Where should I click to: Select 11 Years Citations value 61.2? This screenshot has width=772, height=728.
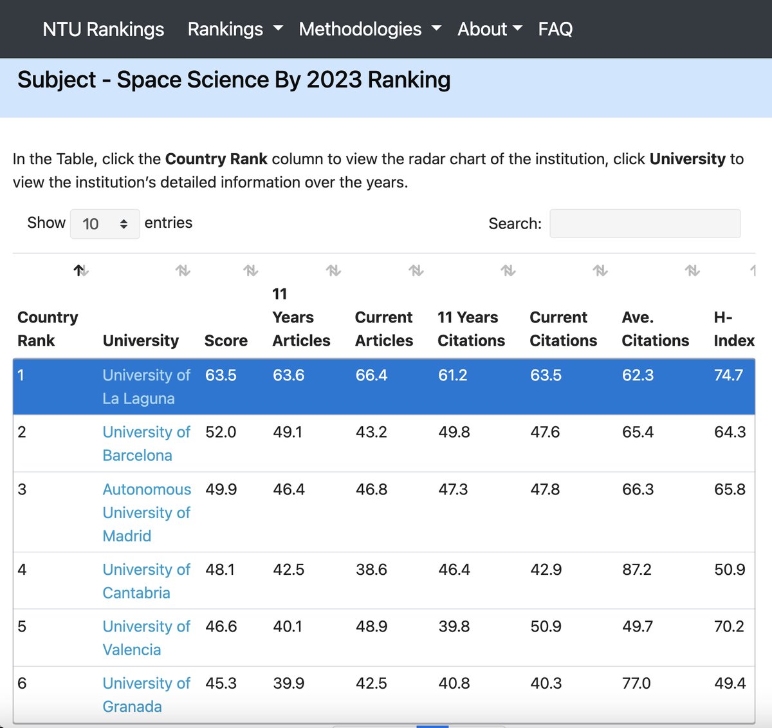[x=453, y=375]
